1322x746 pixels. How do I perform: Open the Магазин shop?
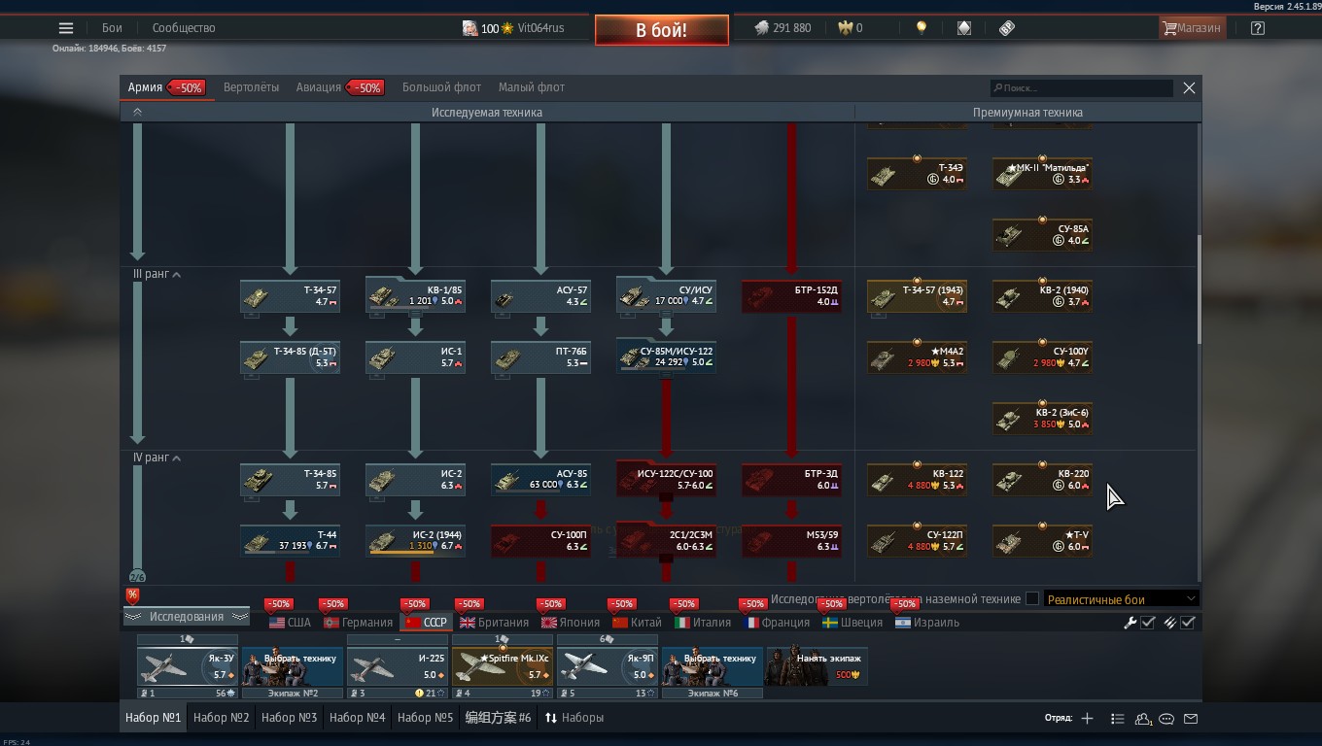tap(1192, 28)
